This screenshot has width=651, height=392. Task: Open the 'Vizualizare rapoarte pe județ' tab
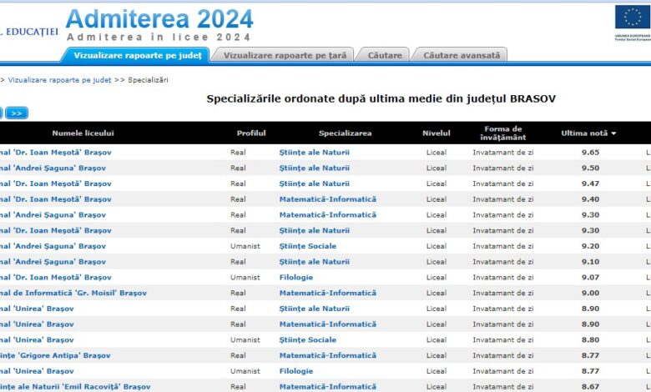138,55
